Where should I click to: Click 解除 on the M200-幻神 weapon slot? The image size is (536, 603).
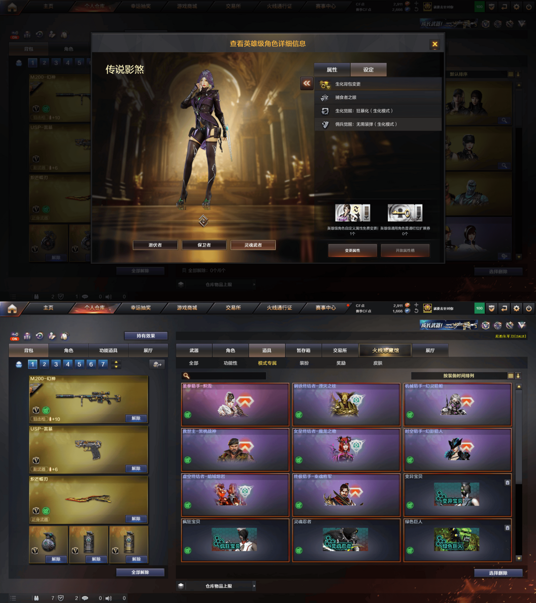coord(136,418)
